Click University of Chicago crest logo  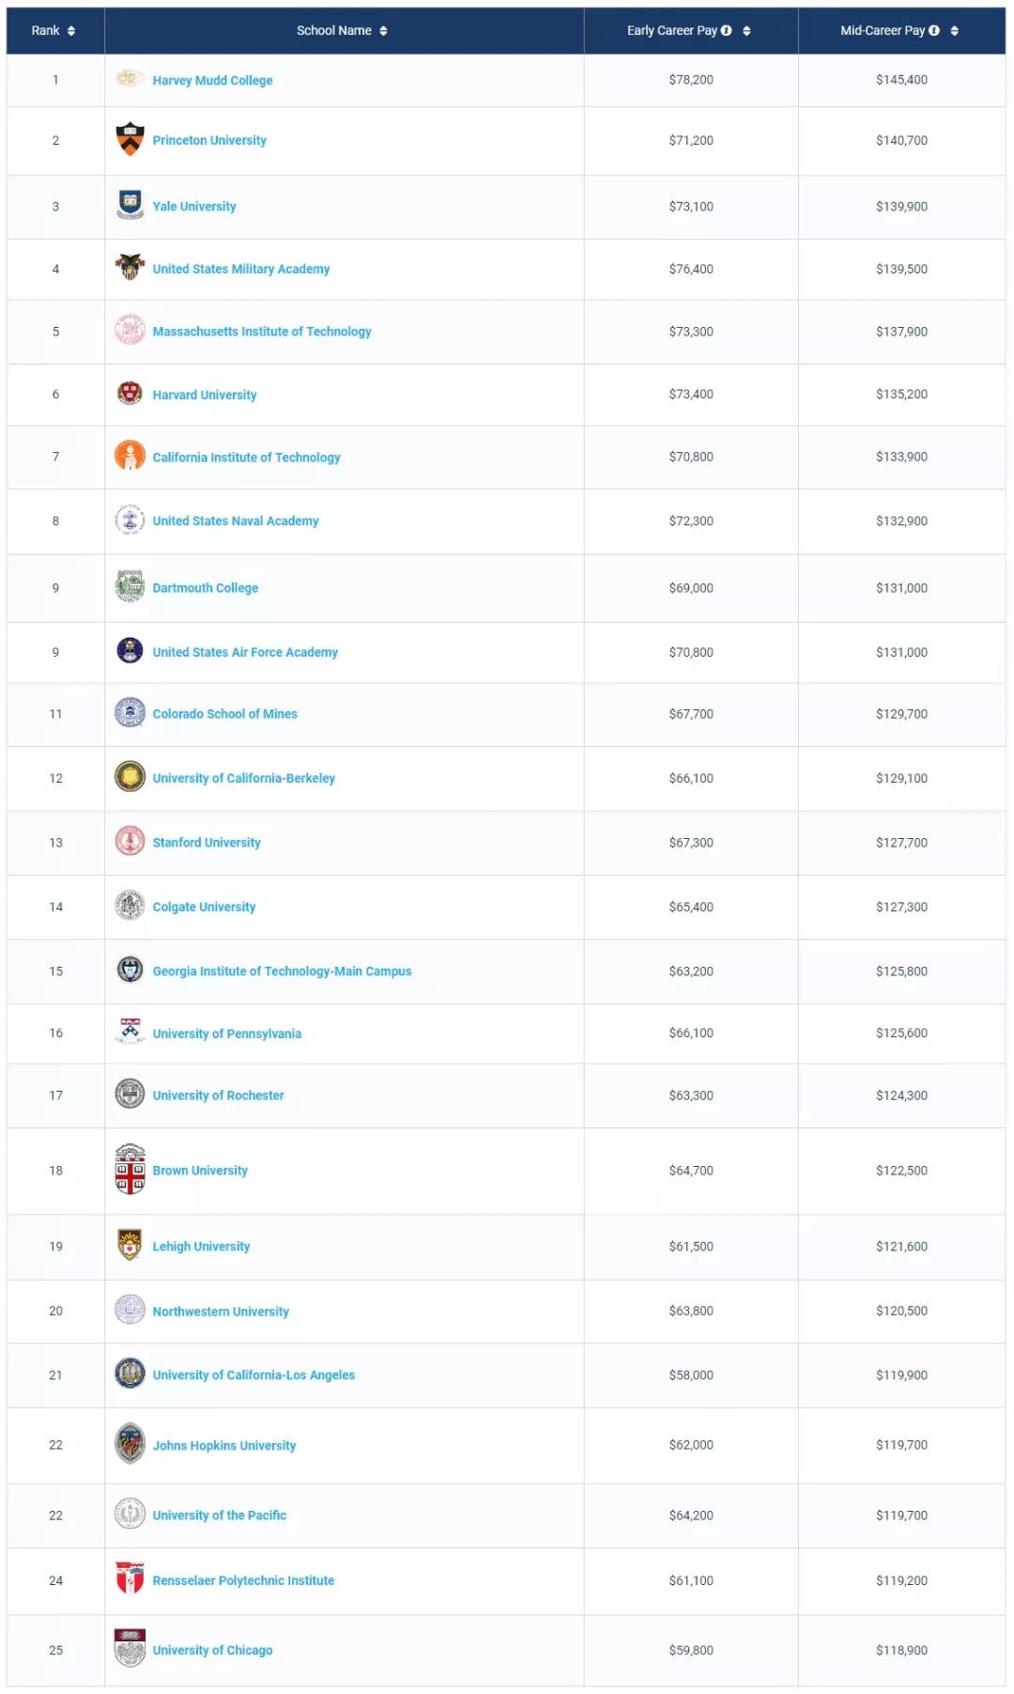[x=130, y=1649]
